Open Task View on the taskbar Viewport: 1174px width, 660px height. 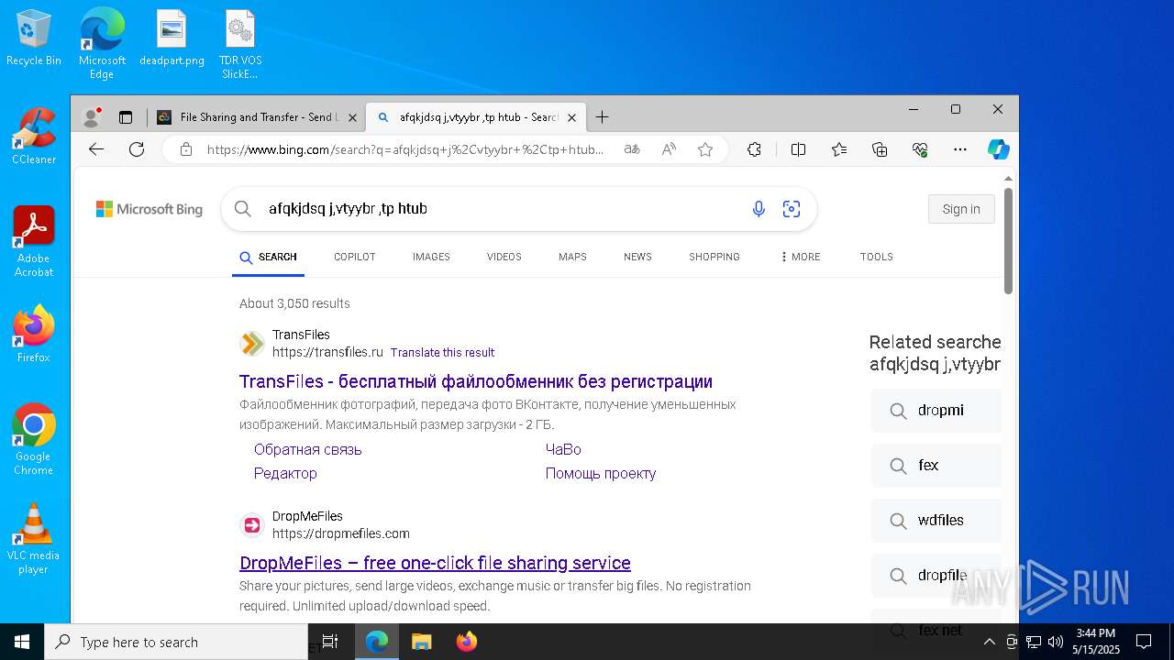(x=330, y=642)
